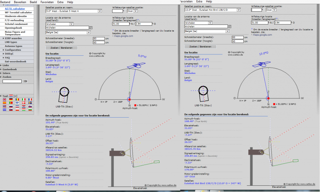This screenshot has height=192, width=320.
Task: Click the satellite image above the left azimuth arc
Action: pos(137,66)
